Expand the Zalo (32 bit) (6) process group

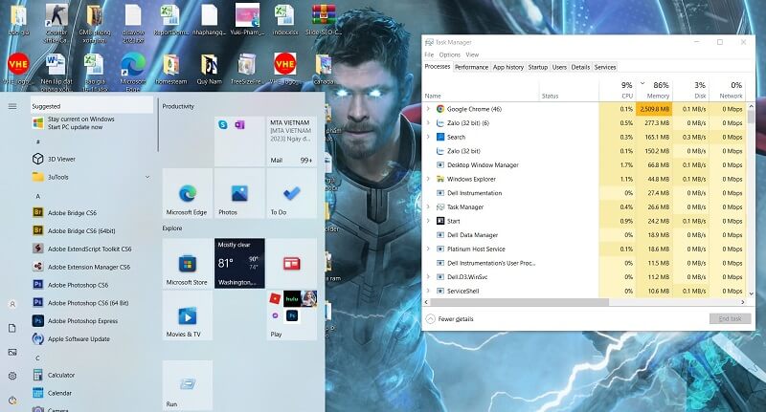(428, 123)
